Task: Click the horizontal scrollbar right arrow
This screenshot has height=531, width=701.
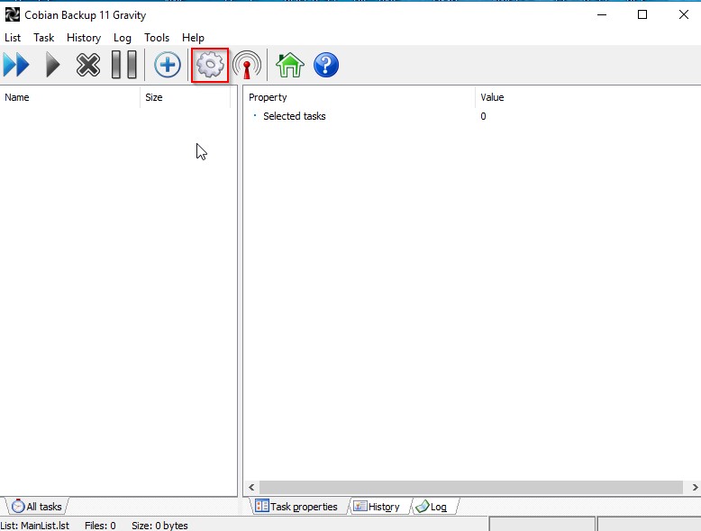Action: 692,487
